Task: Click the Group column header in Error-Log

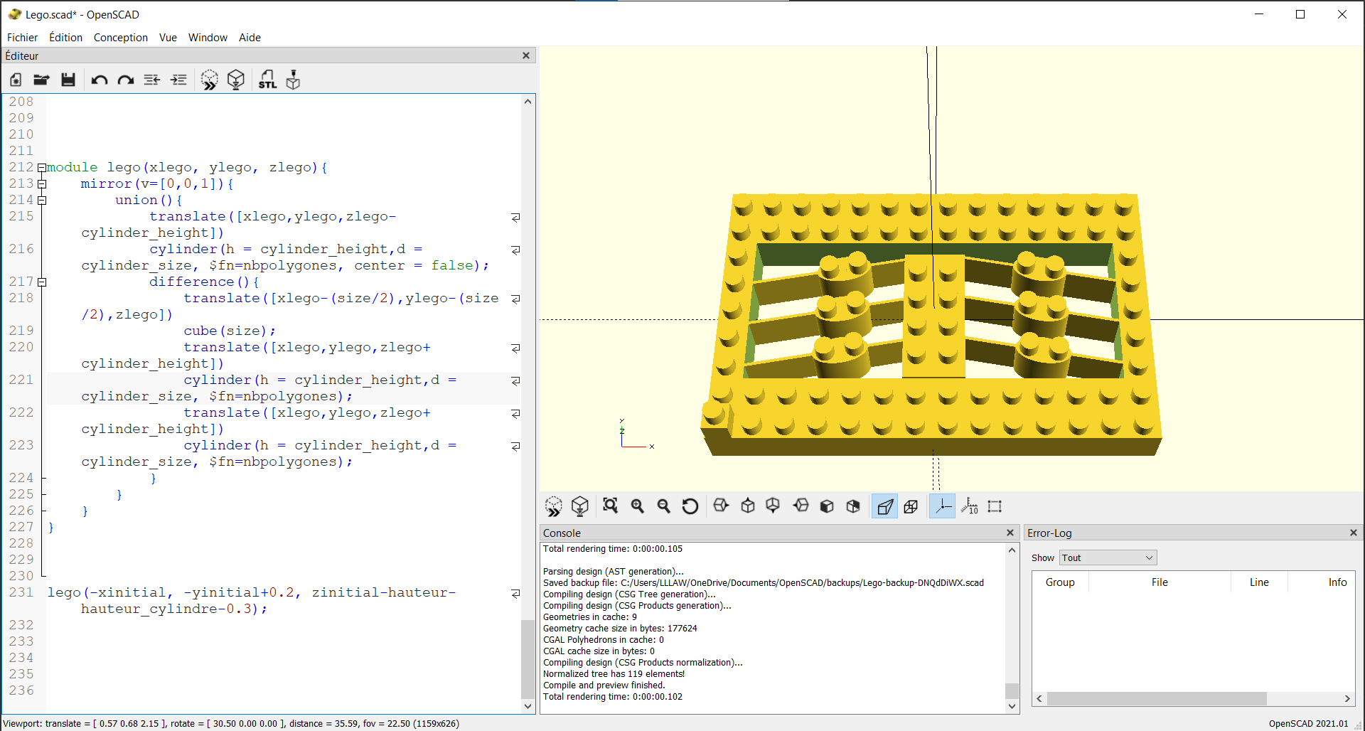Action: pos(1060,582)
